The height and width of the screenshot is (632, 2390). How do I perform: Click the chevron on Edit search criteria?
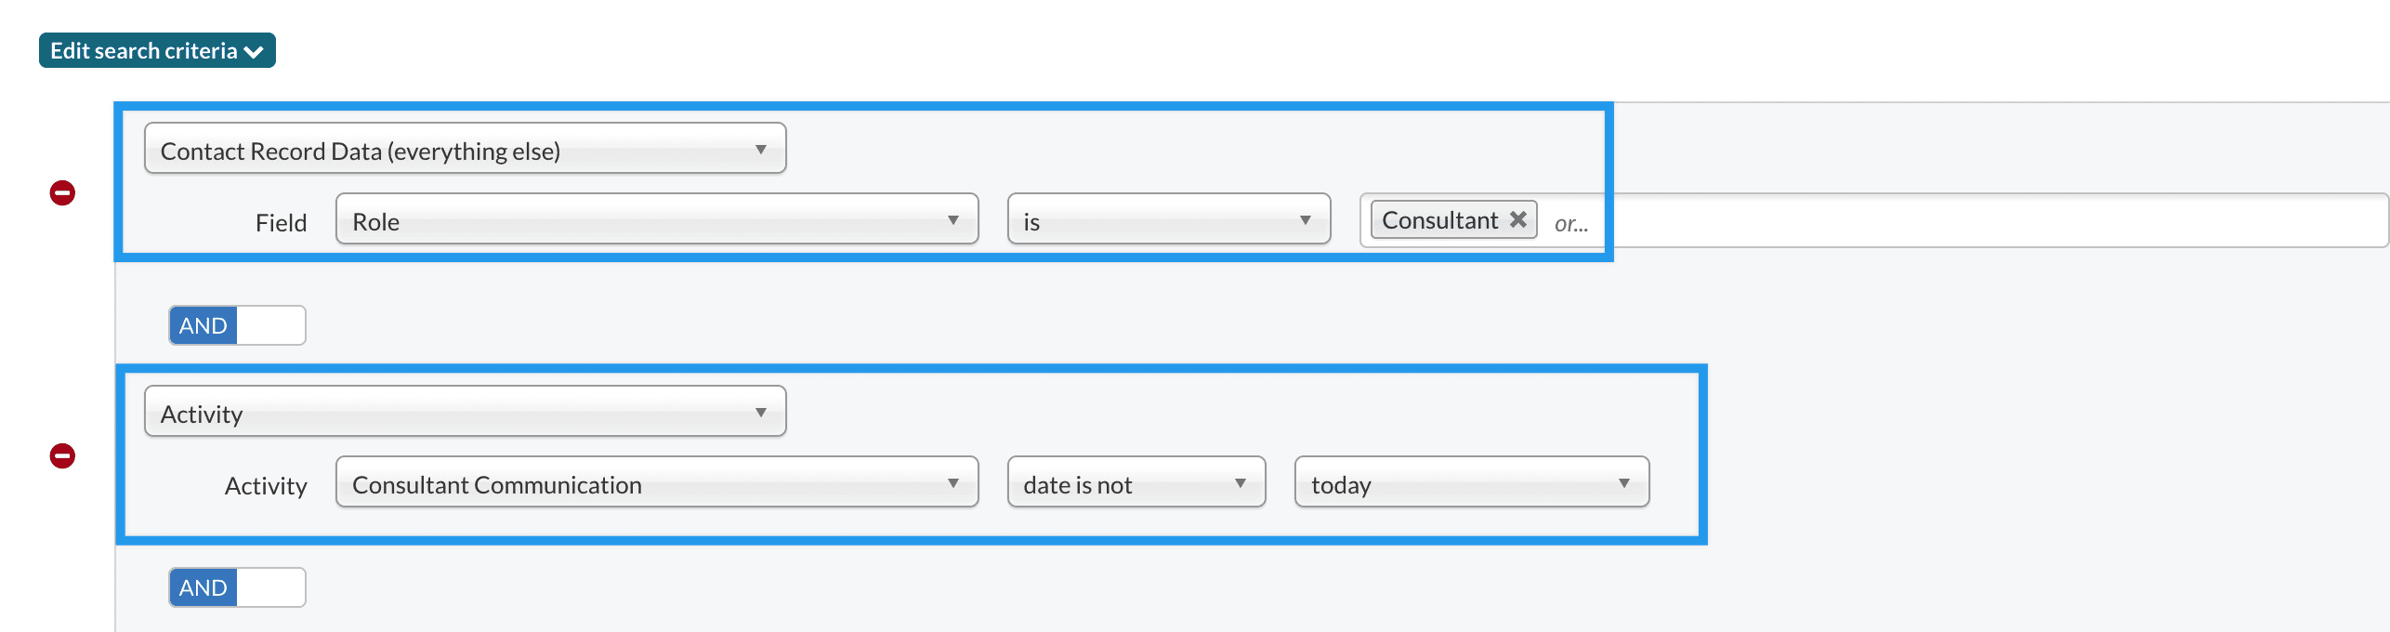[x=254, y=52]
